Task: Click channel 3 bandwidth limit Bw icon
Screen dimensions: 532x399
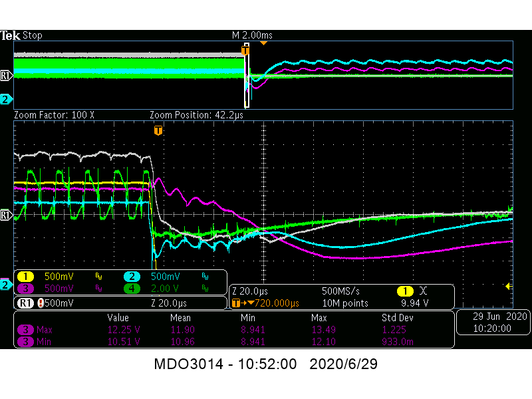Action: point(98,289)
